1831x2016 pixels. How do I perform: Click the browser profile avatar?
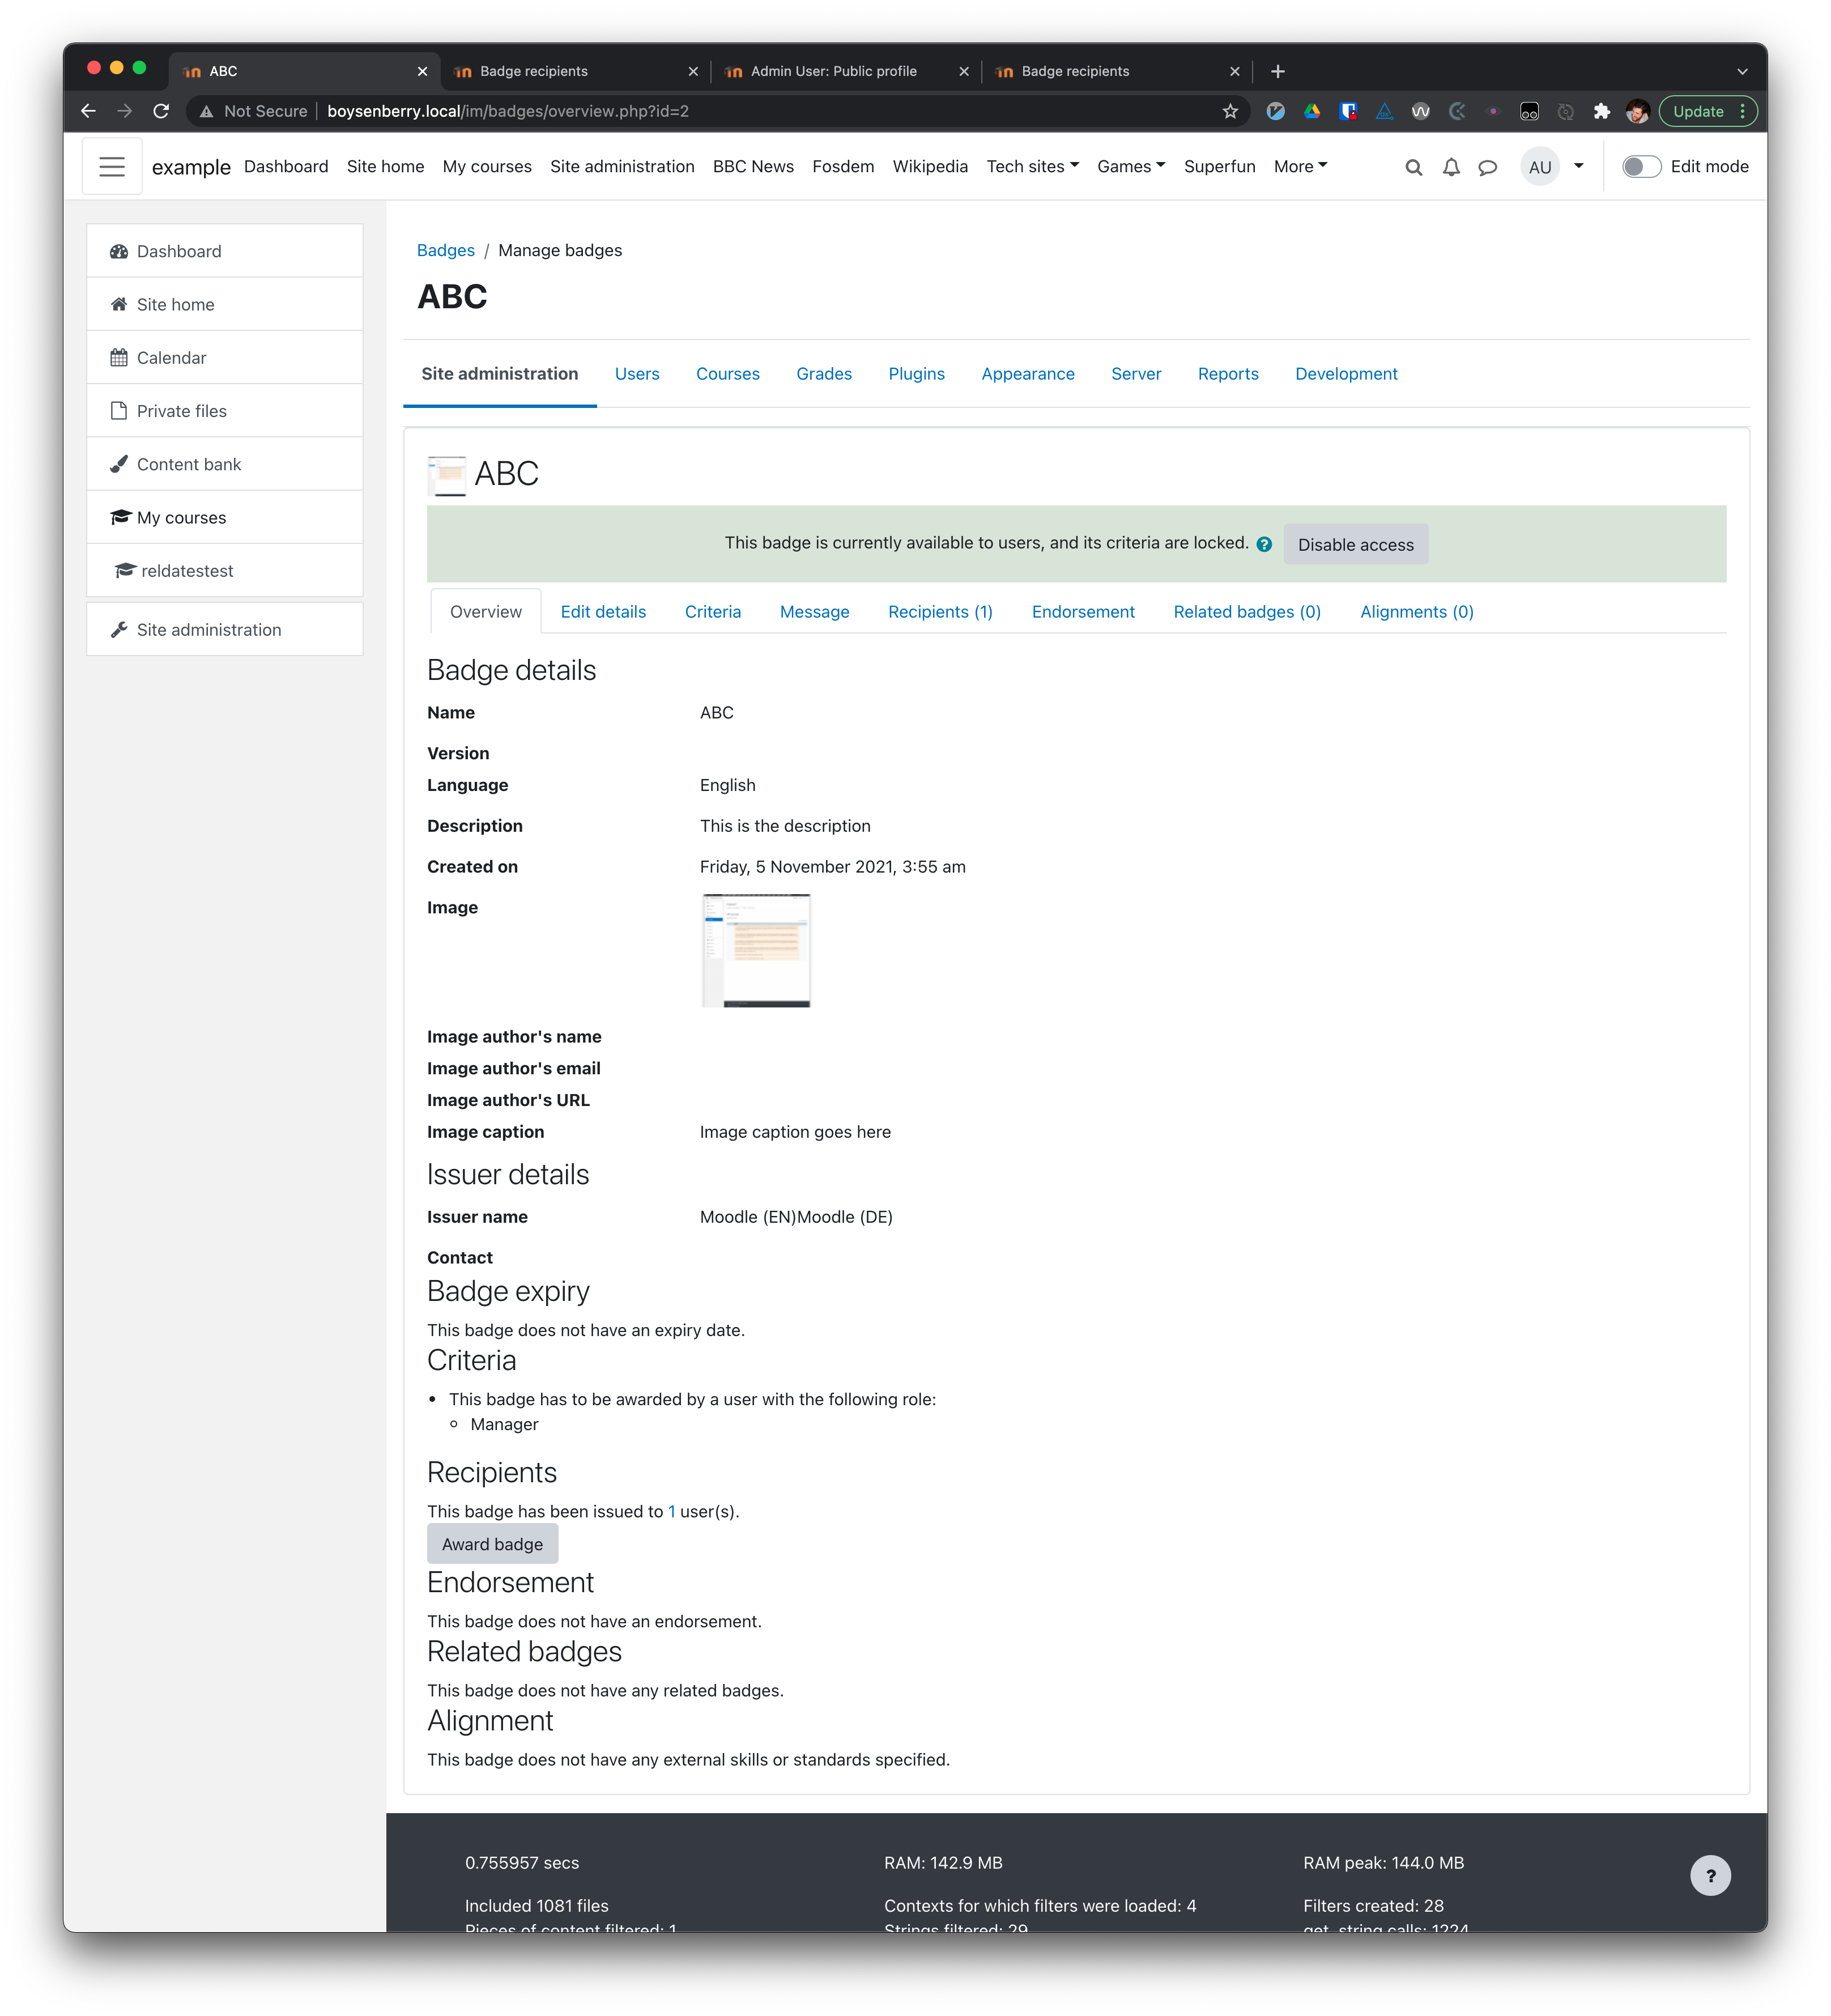1637,111
